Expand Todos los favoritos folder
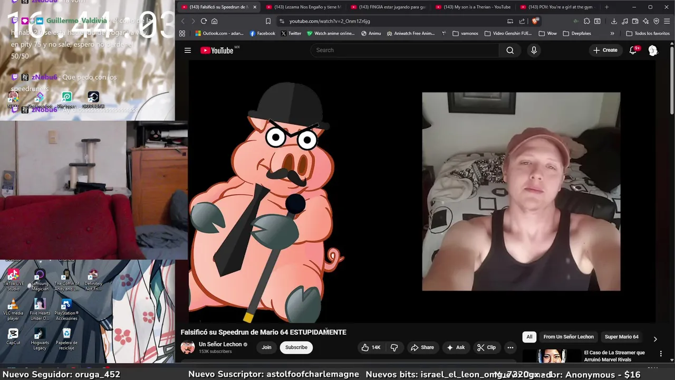This screenshot has height=380, width=675. point(647,33)
